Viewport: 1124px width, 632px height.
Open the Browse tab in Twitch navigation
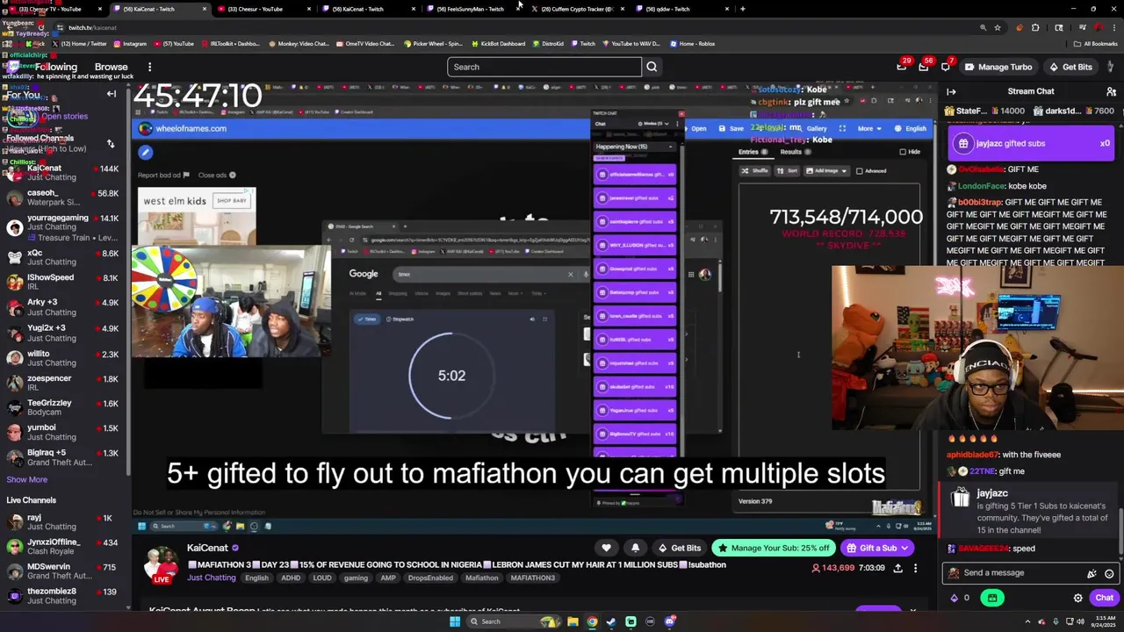tap(111, 67)
